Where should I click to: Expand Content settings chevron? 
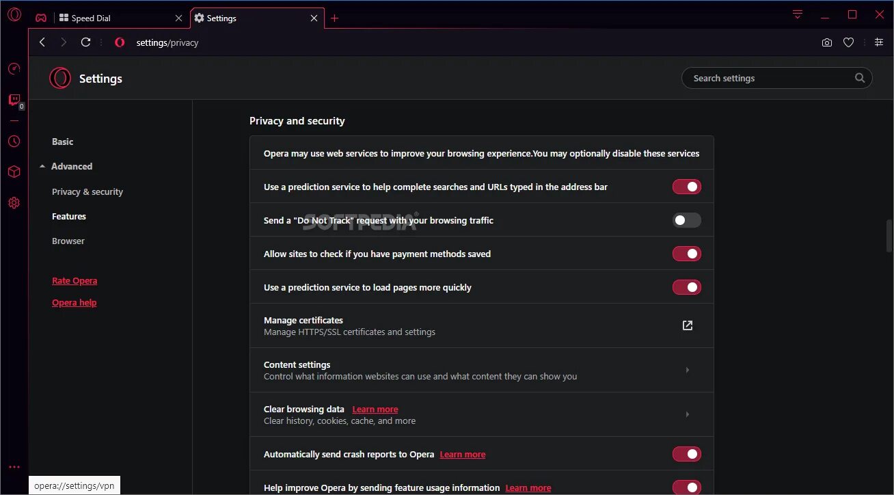click(688, 370)
